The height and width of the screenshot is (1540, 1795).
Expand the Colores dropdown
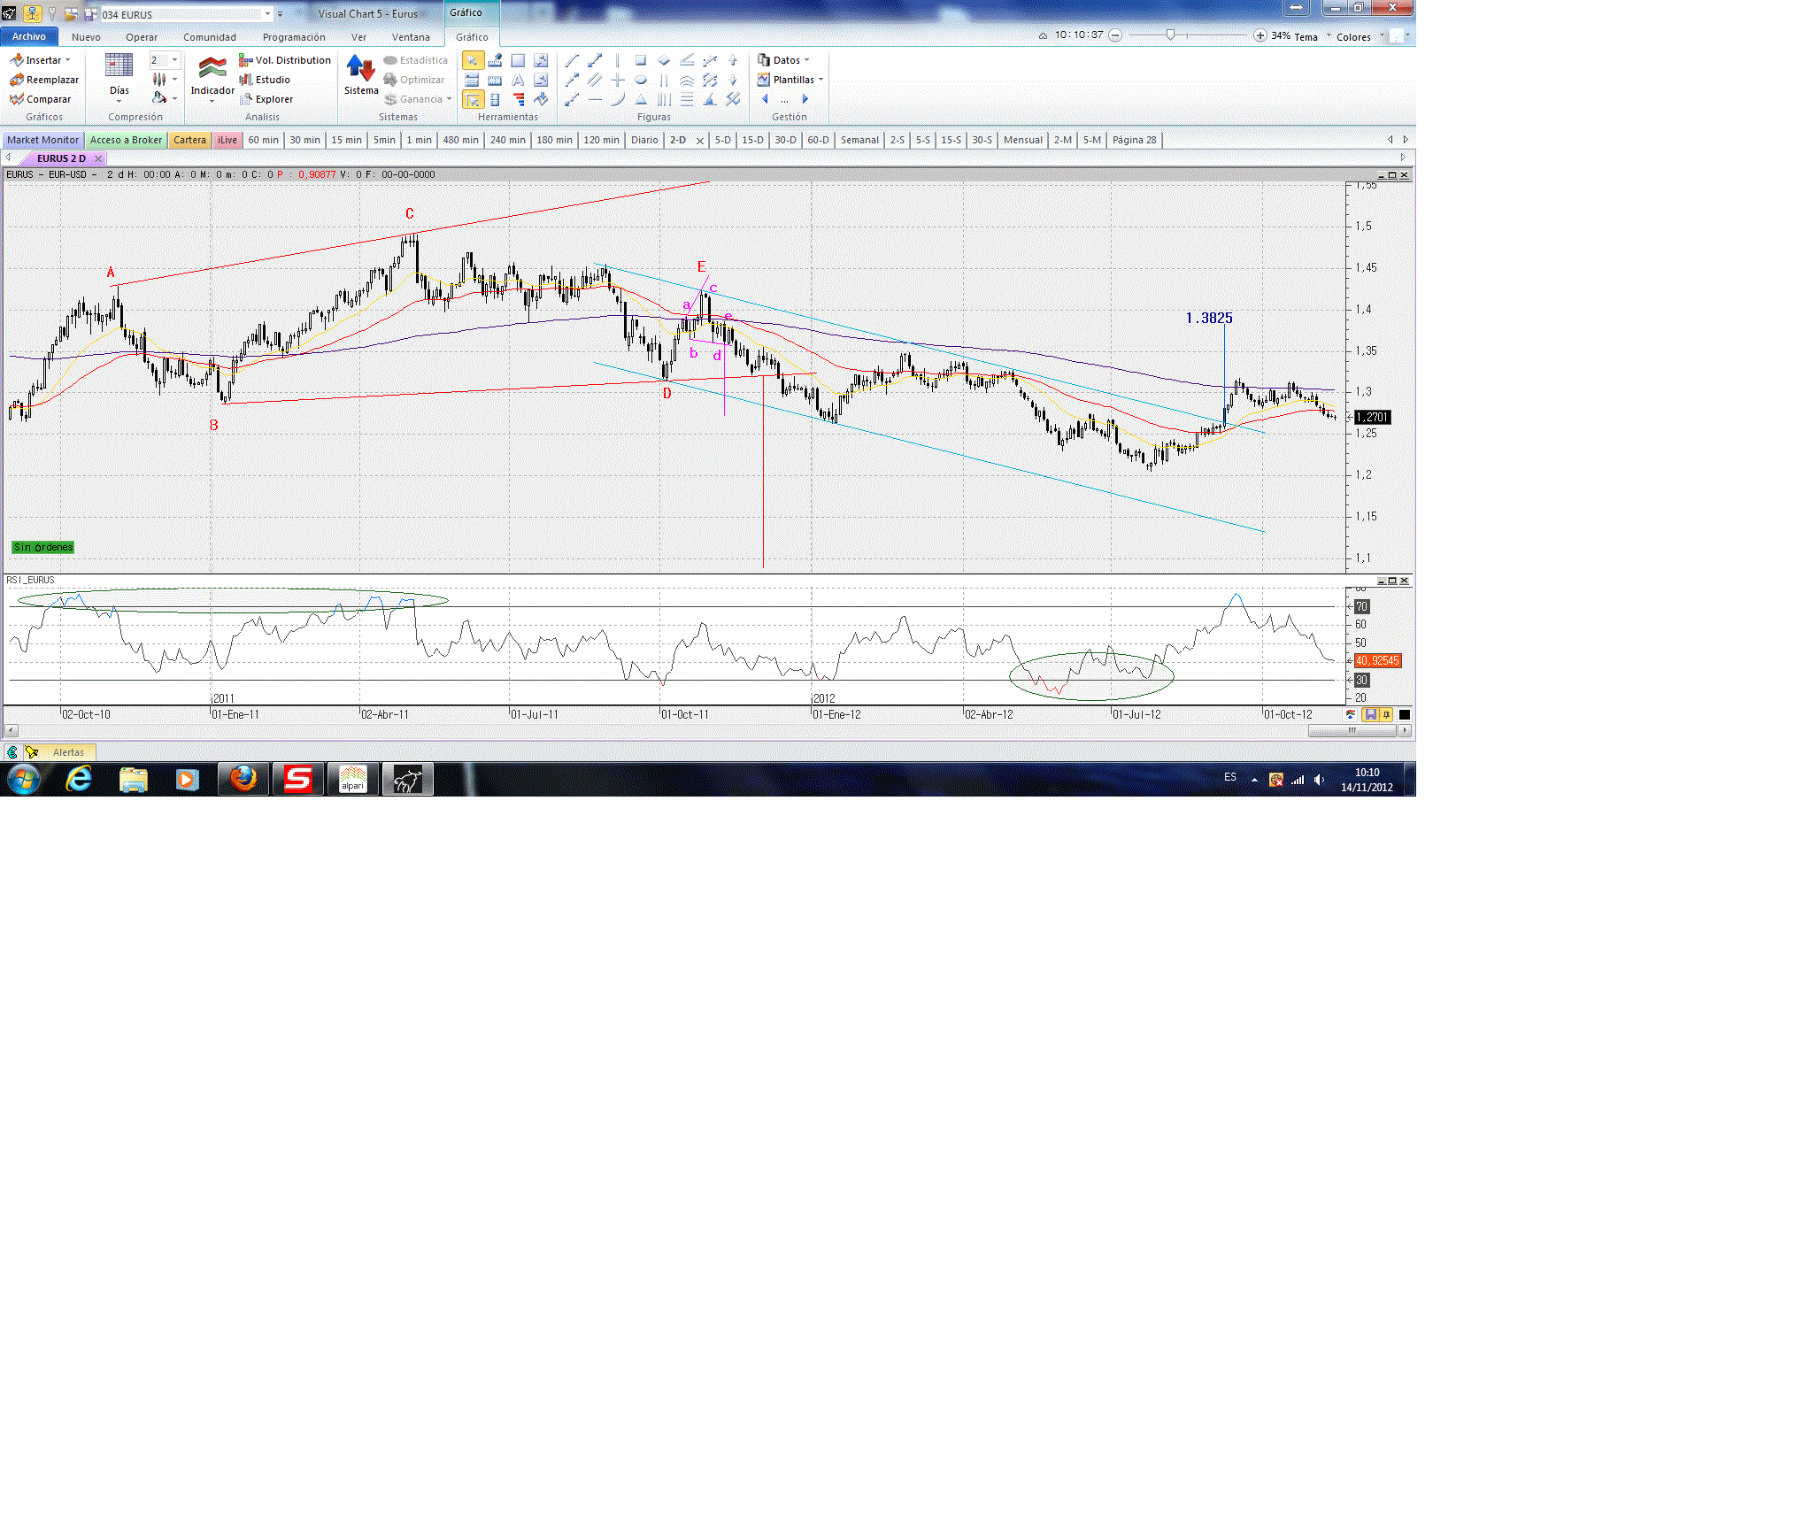coord(1360,37)
